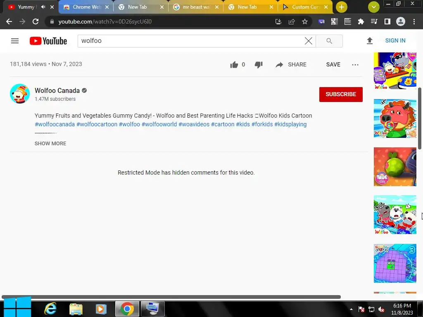Close the Custom Cursor tab
This screenshot has width=423, height=317.
click(x=326, y=7)
